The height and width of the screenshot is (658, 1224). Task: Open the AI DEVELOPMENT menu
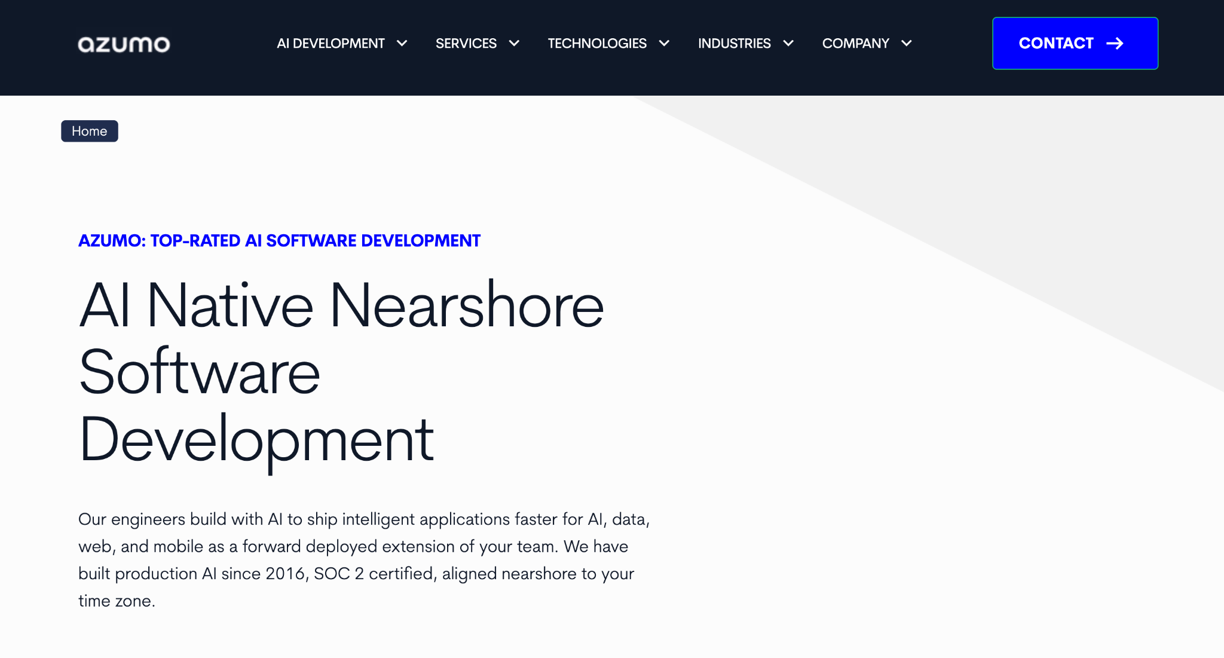point(331,44)
